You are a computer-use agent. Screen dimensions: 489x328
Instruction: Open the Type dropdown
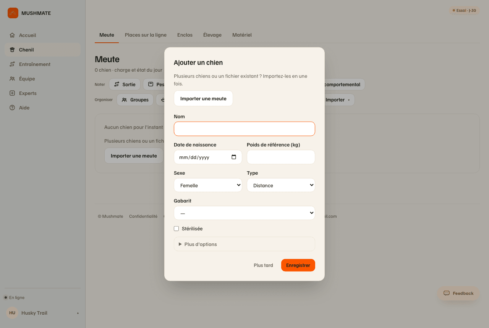tap(281, 185)
